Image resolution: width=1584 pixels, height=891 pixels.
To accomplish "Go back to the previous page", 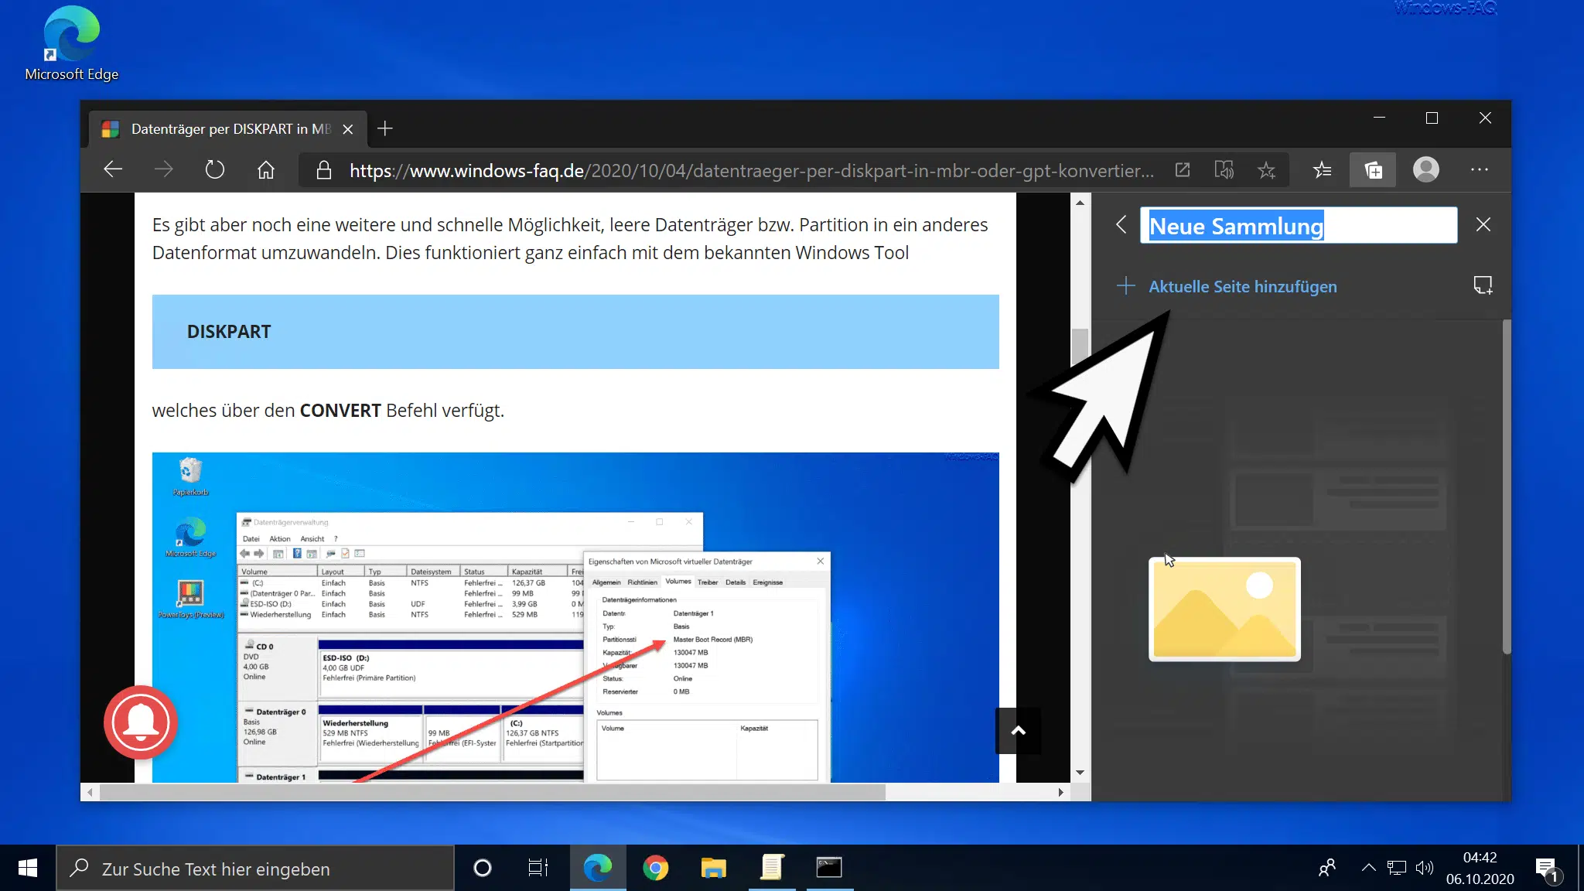I will point(113,170).
